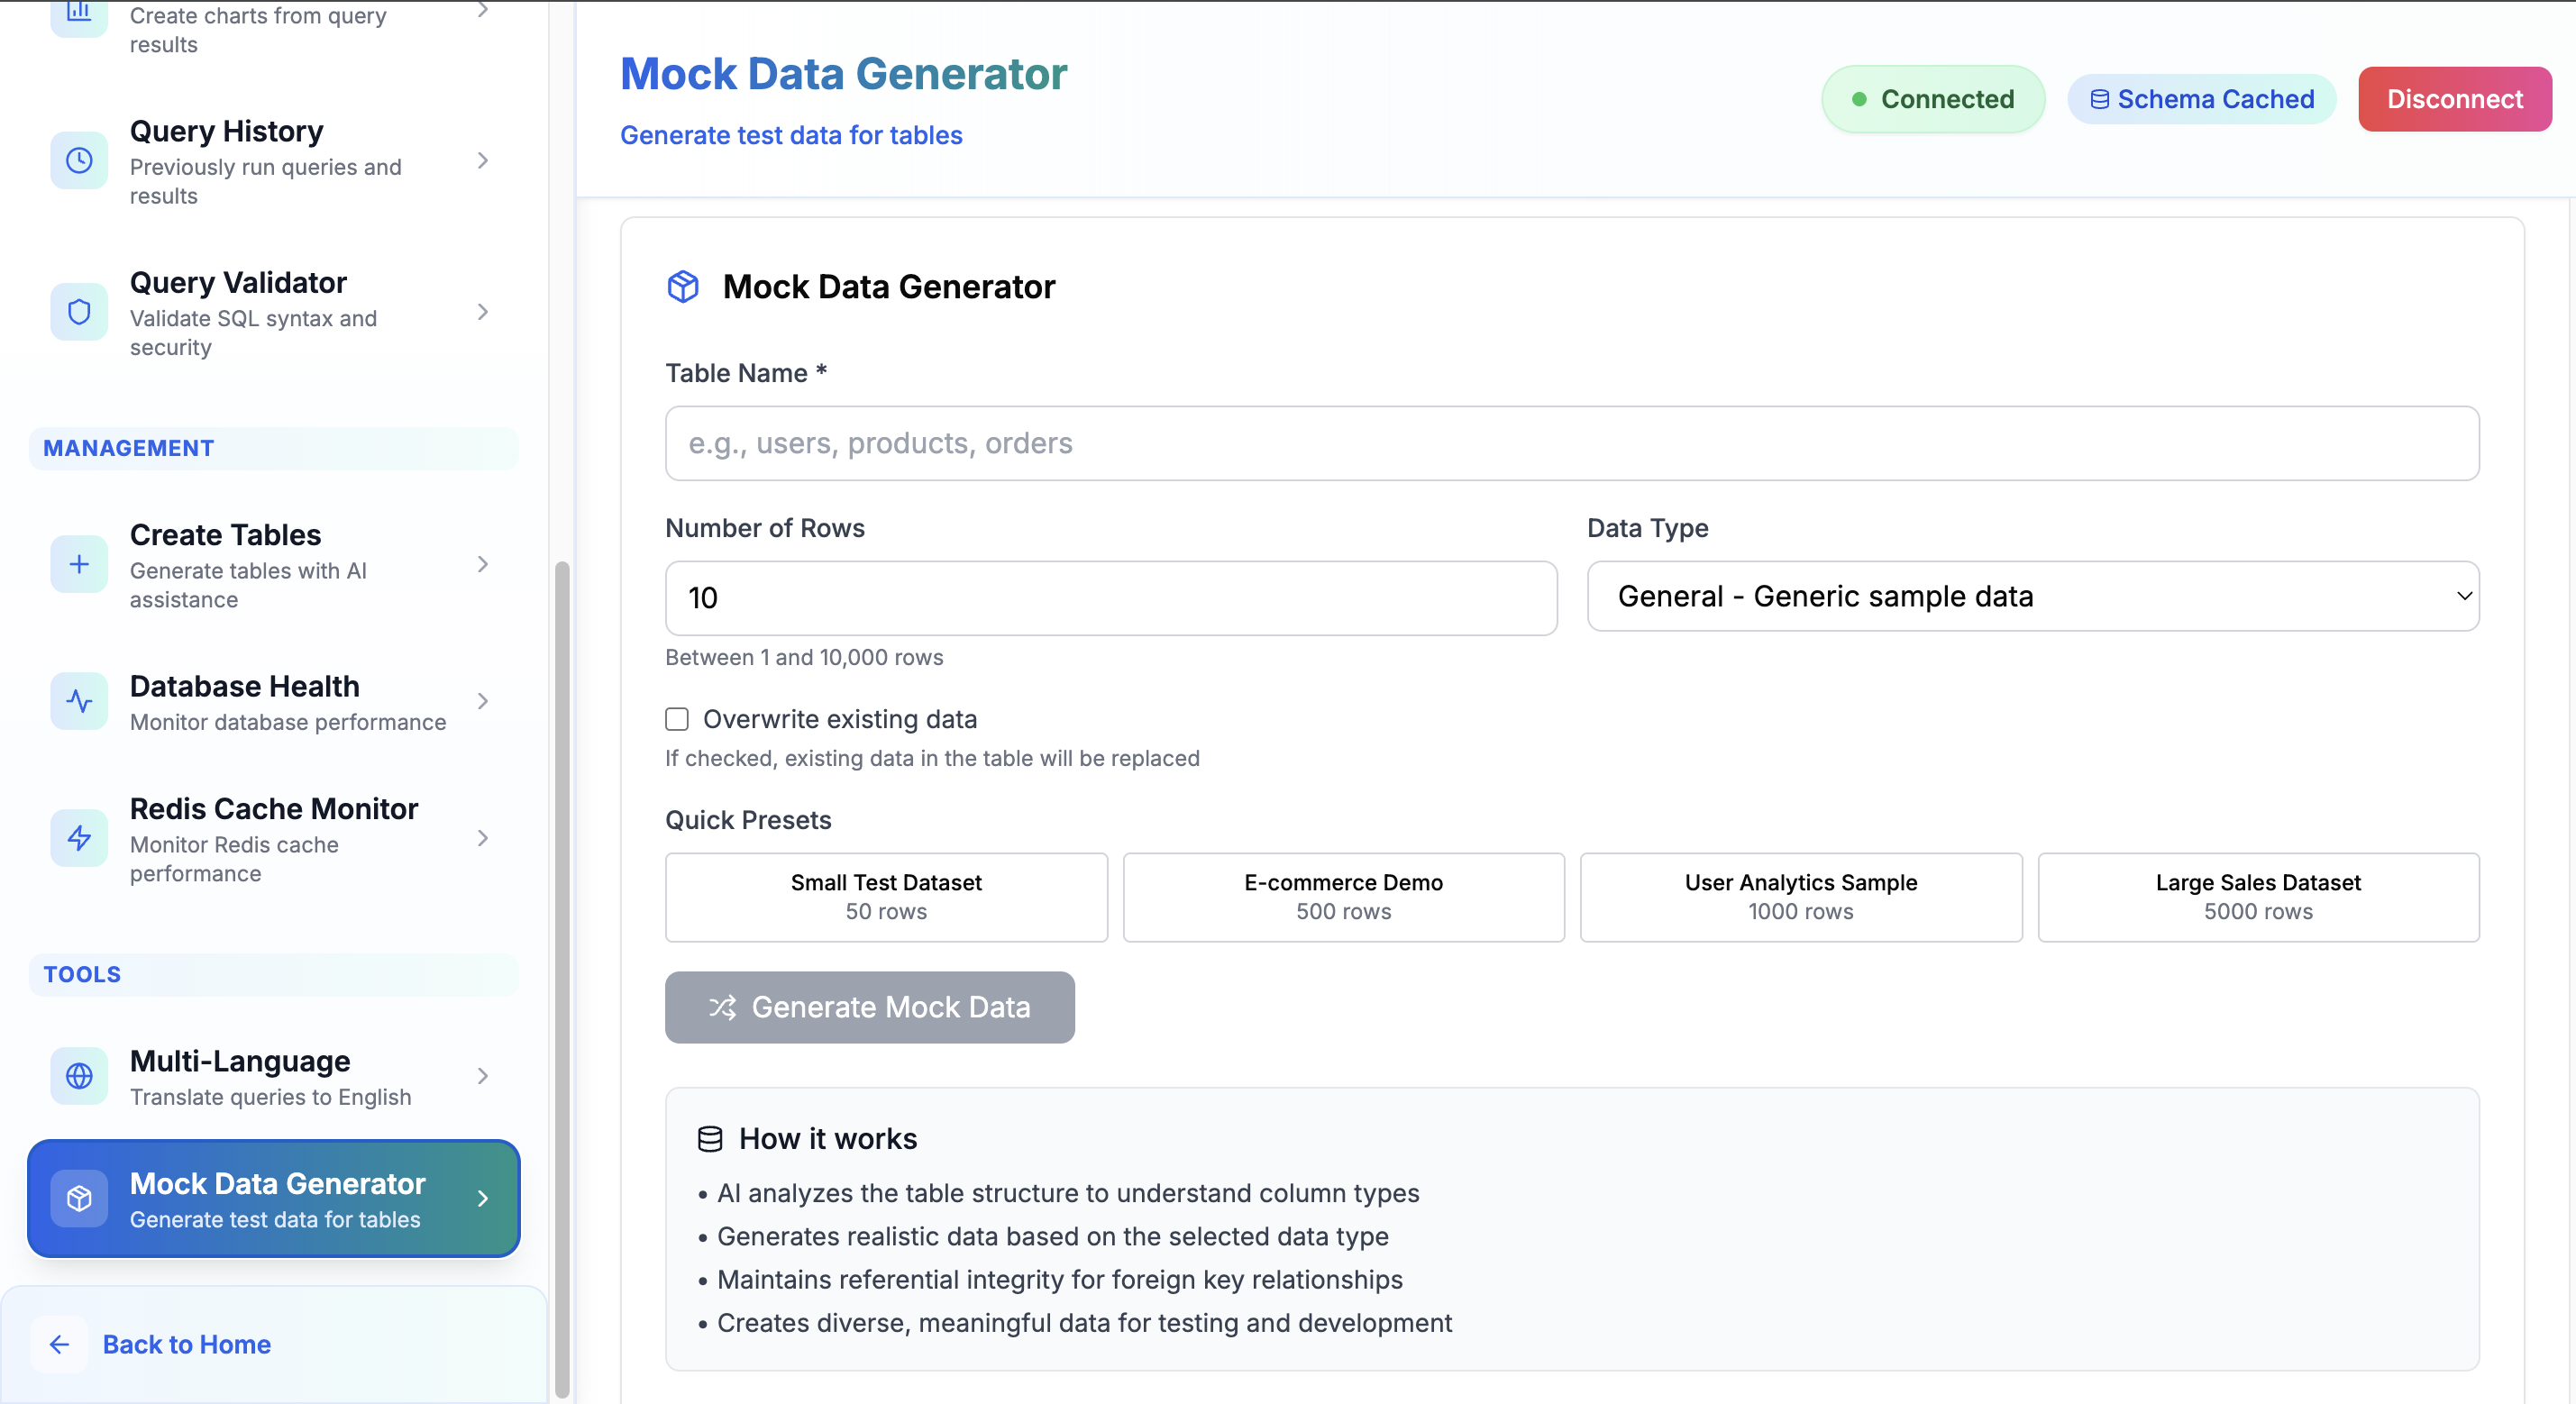Select the E-commerce Demo preset
The image size is (2576, 1404).
pyautogui.click(x=1343, y=897)
